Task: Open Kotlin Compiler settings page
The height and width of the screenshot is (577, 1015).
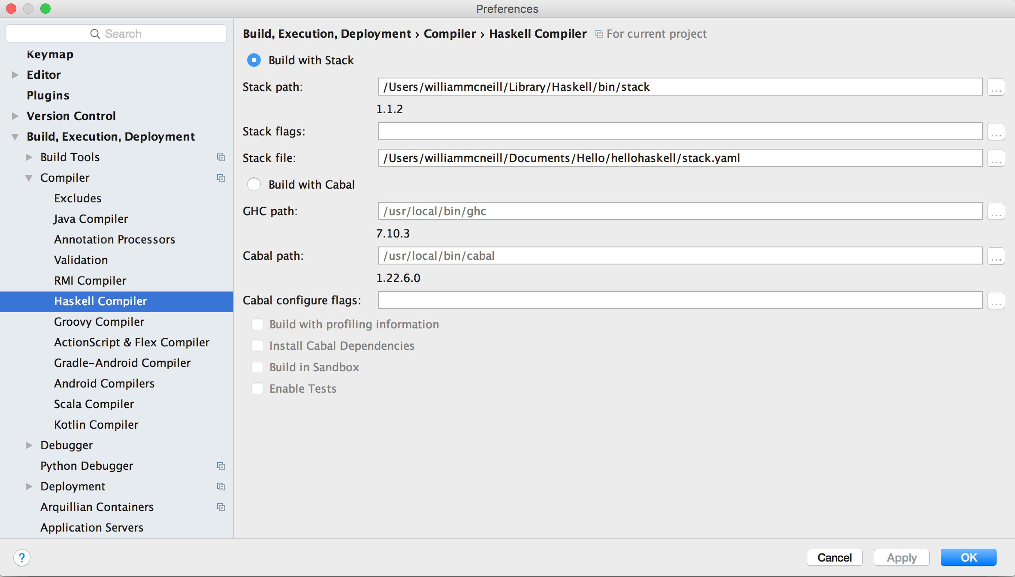Action: tap(96, 425)
